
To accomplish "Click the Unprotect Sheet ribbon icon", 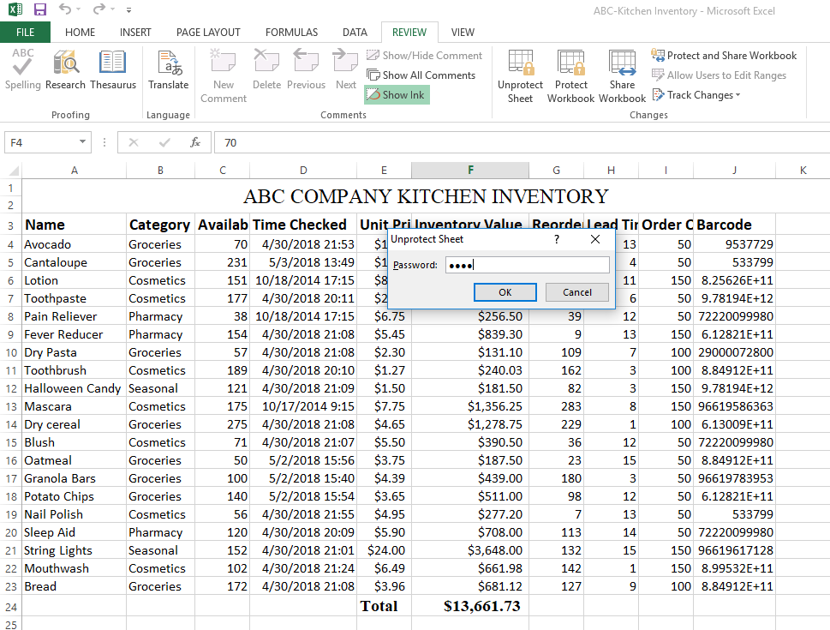I will [520, 76].
